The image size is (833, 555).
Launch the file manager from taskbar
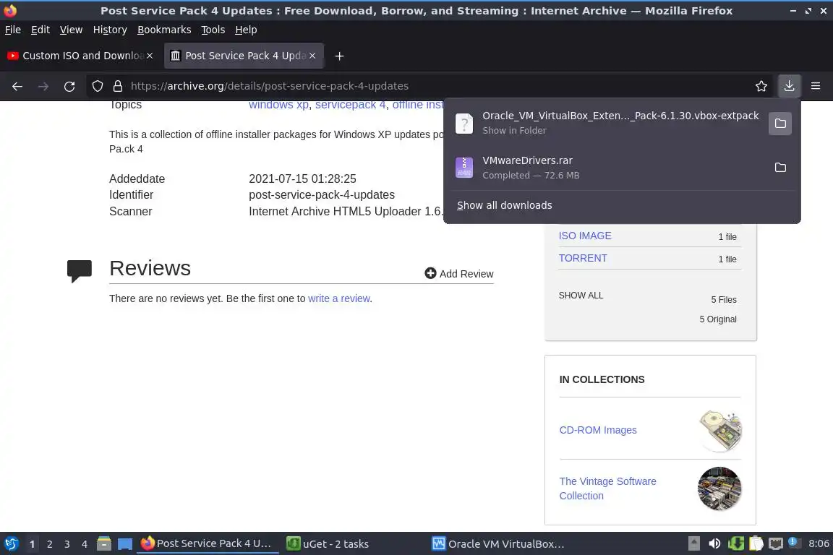pos(104,544)
